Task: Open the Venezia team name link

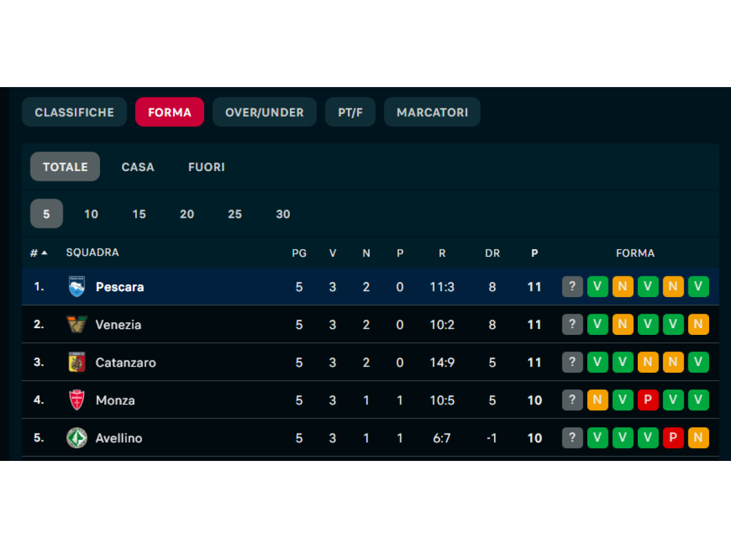Action: (118, 325)
